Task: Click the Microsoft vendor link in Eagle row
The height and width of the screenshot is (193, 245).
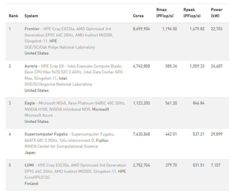Action: 101,109
